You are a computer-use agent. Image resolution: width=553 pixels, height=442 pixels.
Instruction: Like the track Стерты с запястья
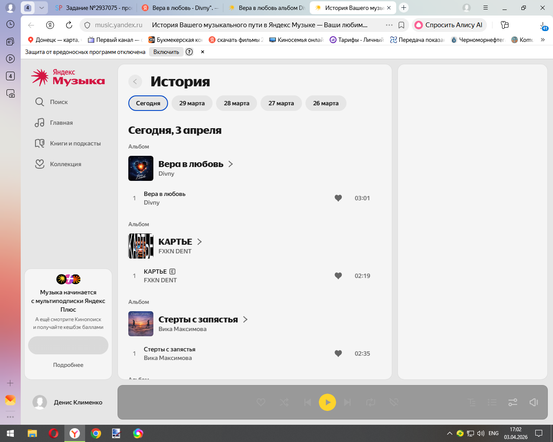coord(338,354)
